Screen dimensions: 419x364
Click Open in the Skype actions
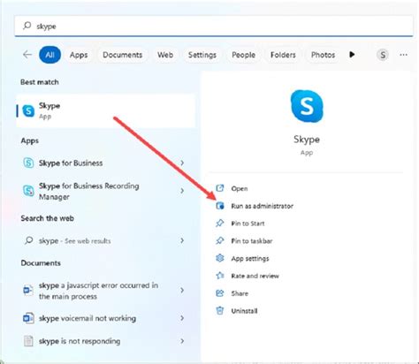[x=240, y=188]
